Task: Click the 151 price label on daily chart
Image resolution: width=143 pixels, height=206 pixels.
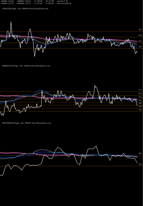Action: tap(140, 41)
